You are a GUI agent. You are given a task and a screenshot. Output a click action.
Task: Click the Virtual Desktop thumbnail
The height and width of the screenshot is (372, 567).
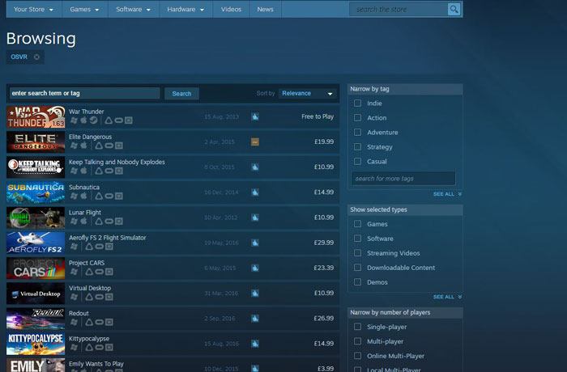pos(36,294)
